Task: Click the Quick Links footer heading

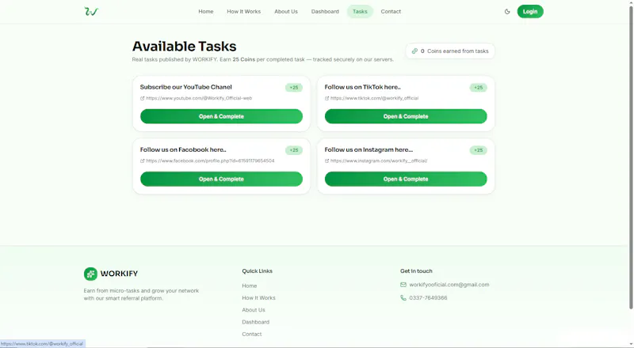Action: [257, 271]
